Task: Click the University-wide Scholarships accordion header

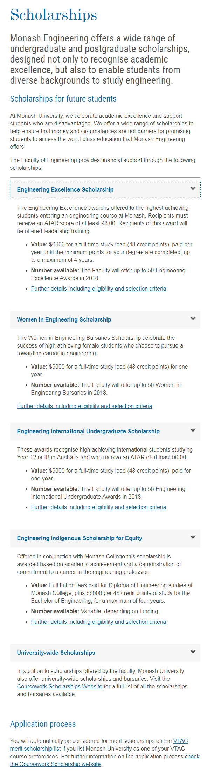Action: click(105, 653)
